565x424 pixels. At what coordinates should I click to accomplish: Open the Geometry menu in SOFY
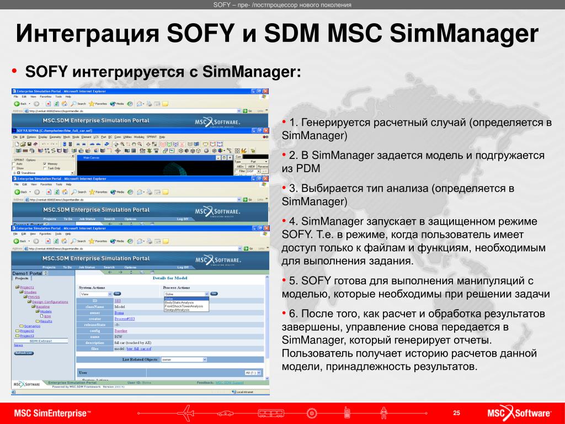click(55, 137)
